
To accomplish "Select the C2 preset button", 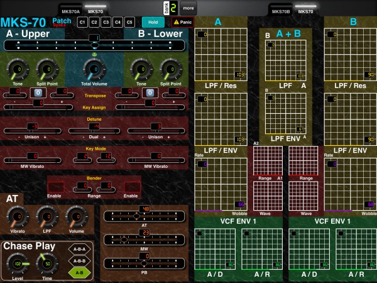I will pos(94,23).
